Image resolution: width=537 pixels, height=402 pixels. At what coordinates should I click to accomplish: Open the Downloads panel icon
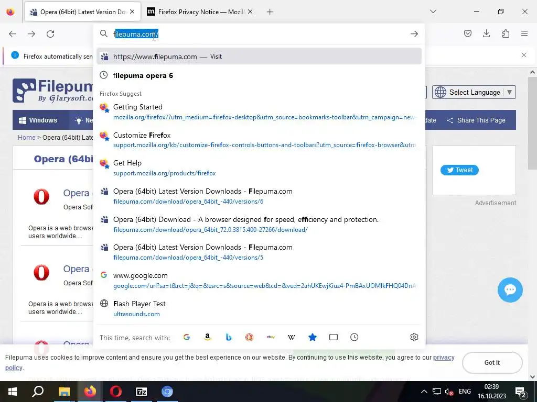click(486, 33)
